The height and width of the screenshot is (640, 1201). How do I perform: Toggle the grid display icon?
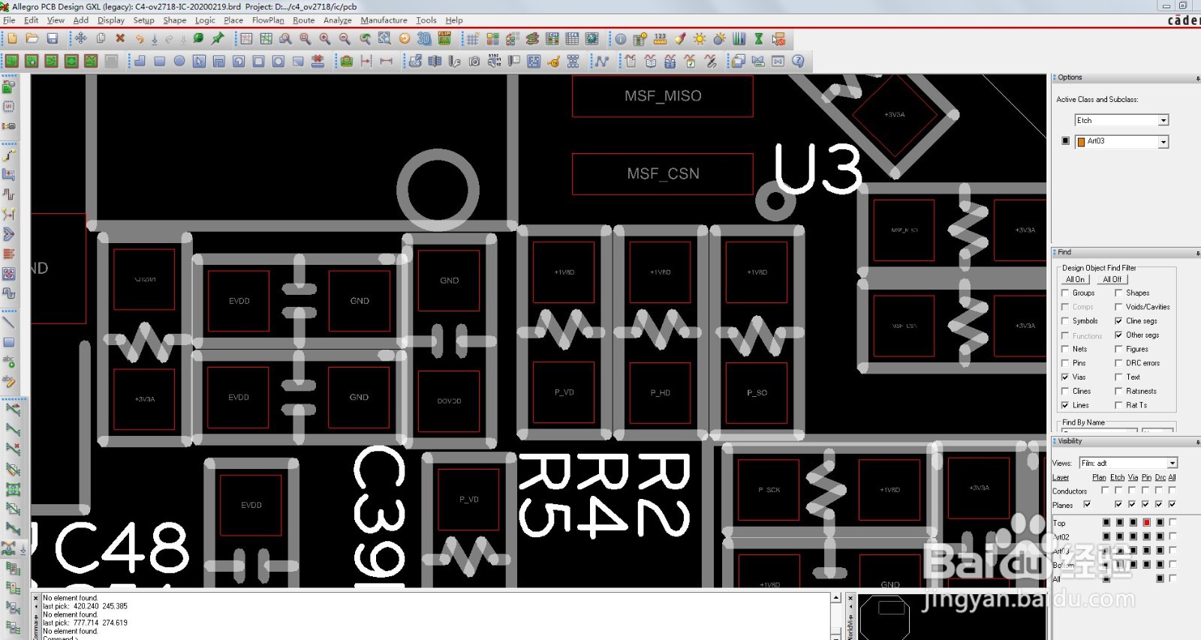pos(472,38)
